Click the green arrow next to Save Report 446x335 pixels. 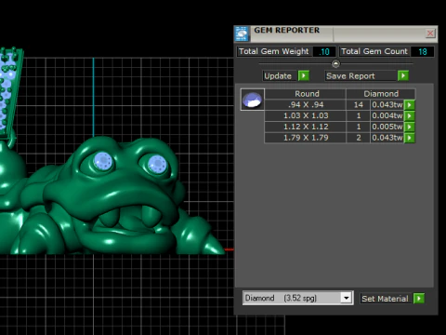click(403, 75)
